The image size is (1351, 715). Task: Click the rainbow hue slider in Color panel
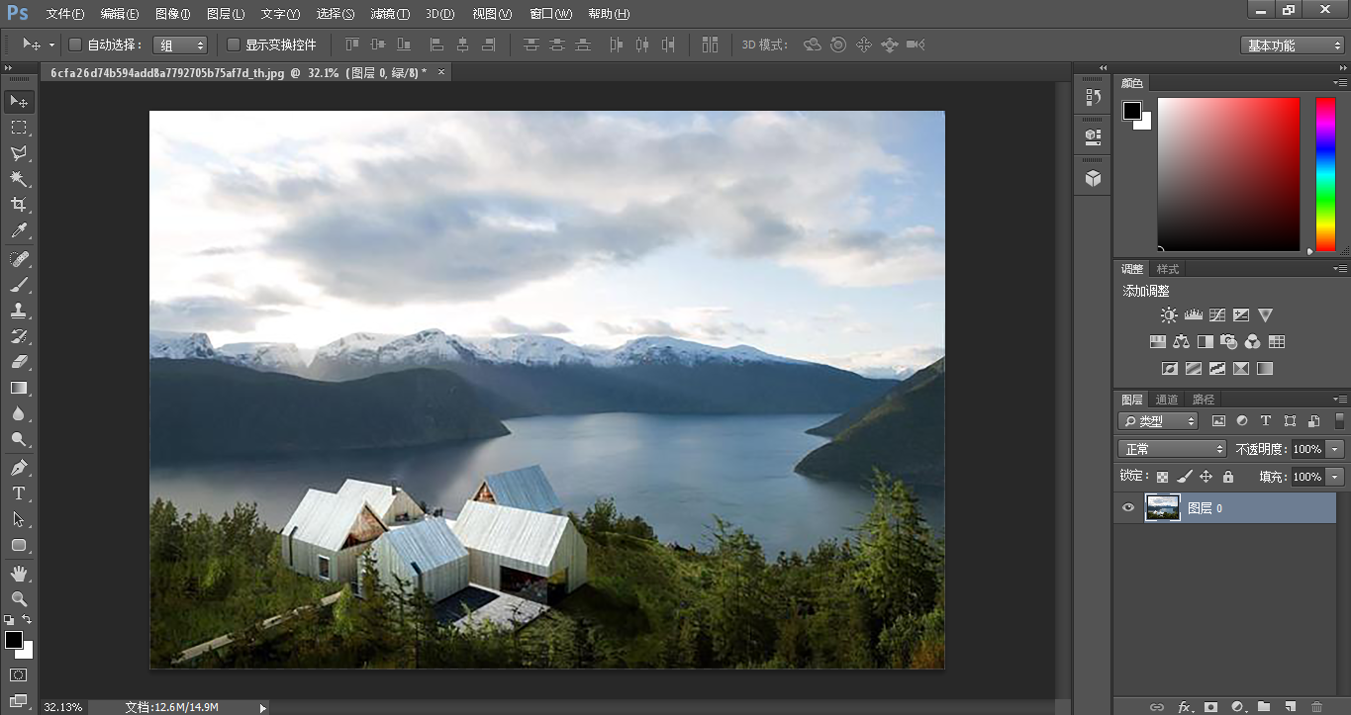(x=1325, y=173)
